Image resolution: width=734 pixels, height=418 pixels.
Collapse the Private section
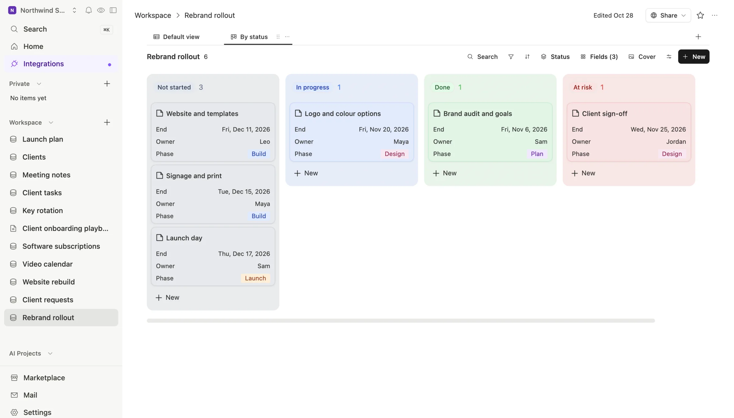(39, 84)
